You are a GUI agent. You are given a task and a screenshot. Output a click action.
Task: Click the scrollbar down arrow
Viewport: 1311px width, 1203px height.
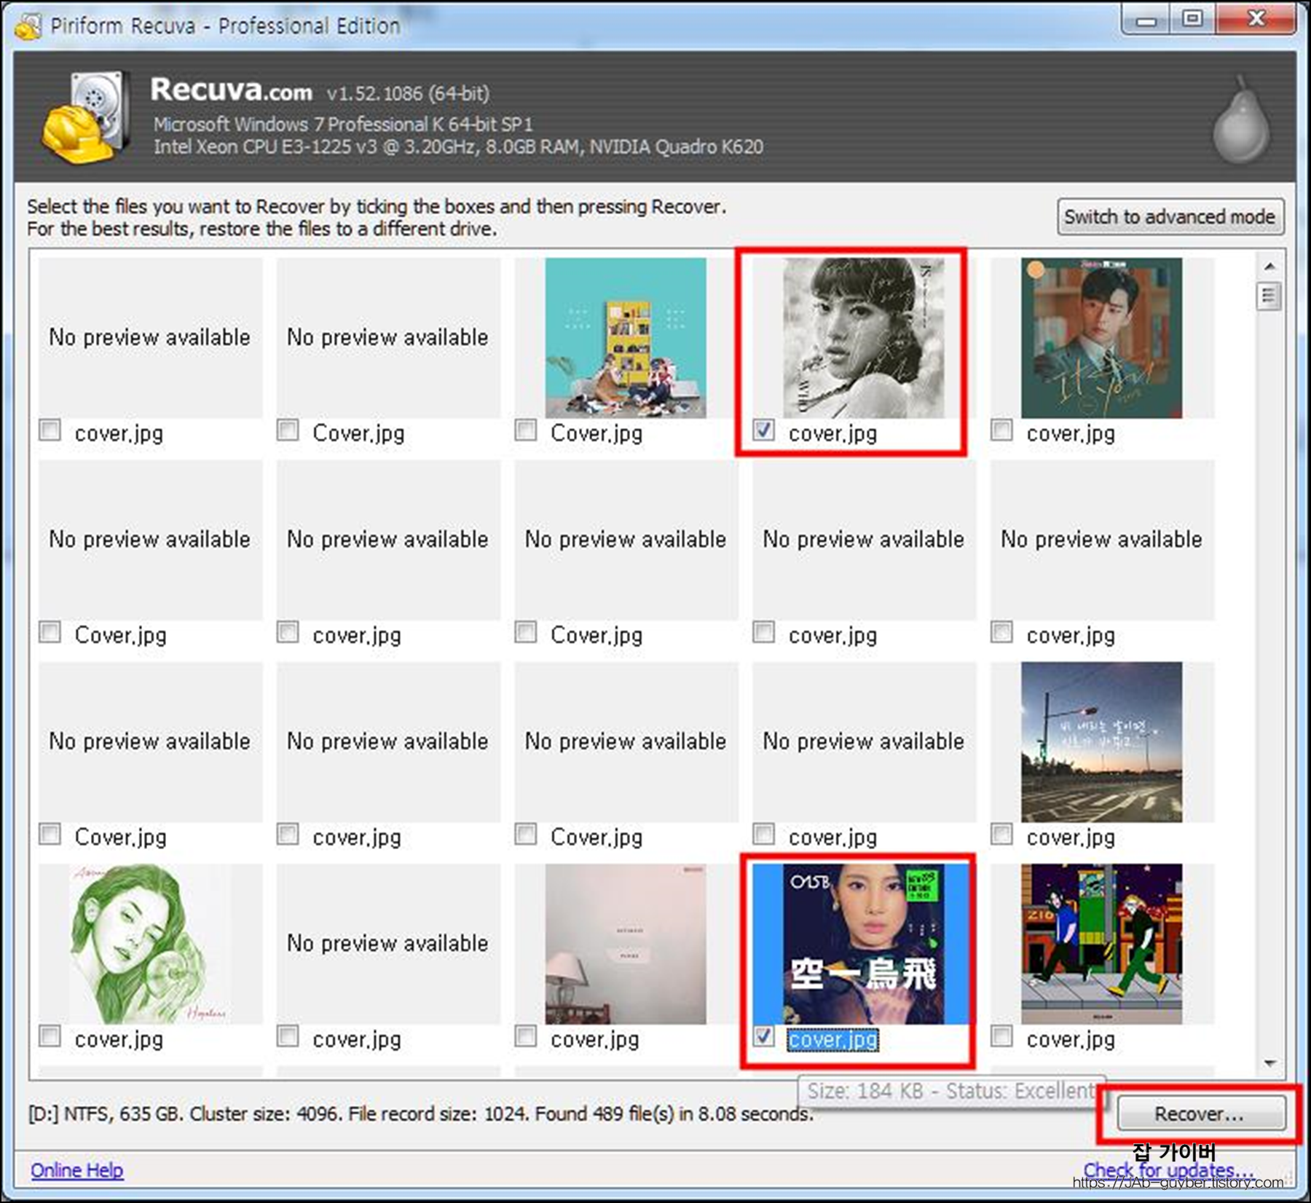point(1269,1063)
